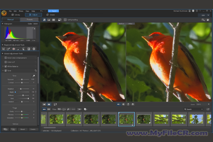This screenshot has height=142, width=213.
Task: Enable Color LUT checkbox
Action: click(x=6, y=62)
